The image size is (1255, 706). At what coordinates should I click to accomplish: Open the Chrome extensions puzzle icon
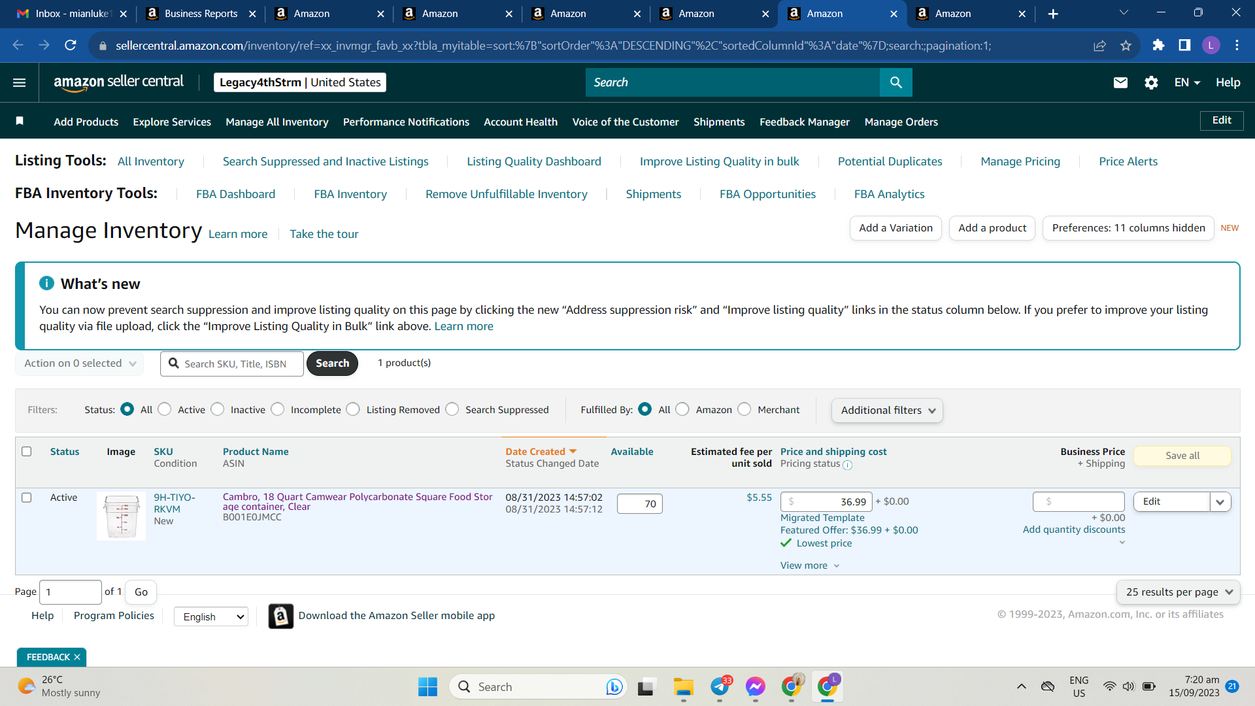(x=1158, y=45)
